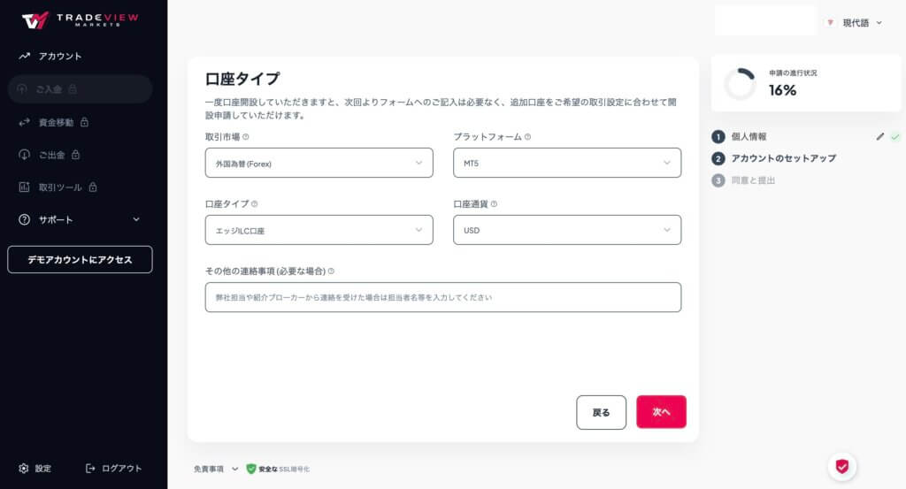
Task: Click the サポート question mark icon
Action: 24,219
